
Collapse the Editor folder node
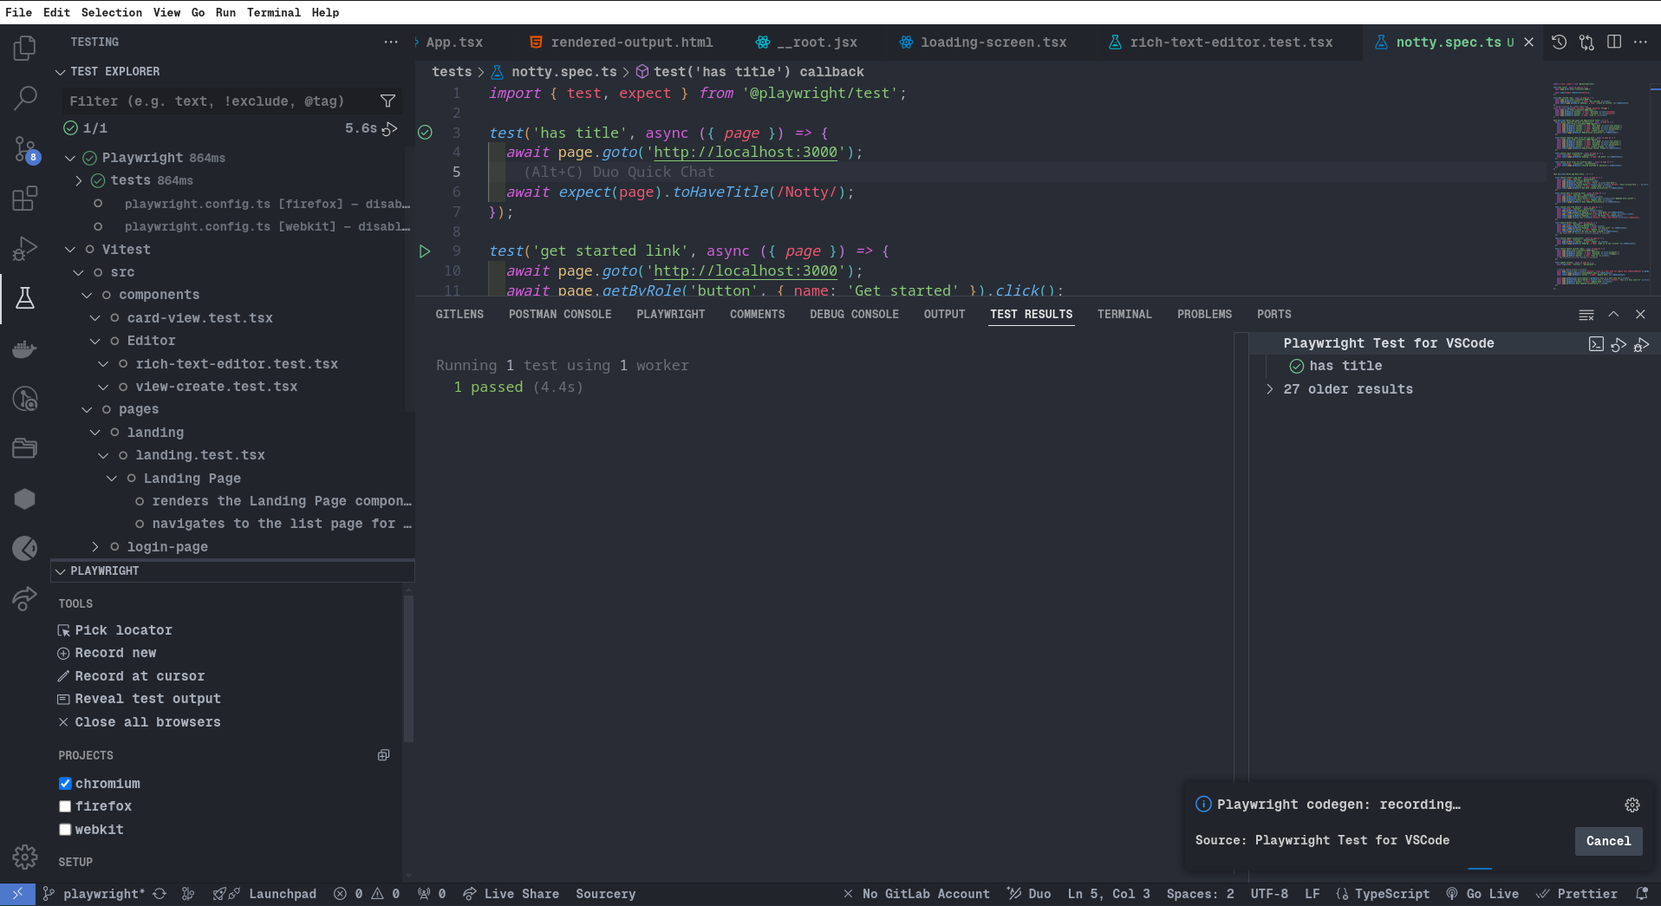pyautogui.click(x=95, y=342)
